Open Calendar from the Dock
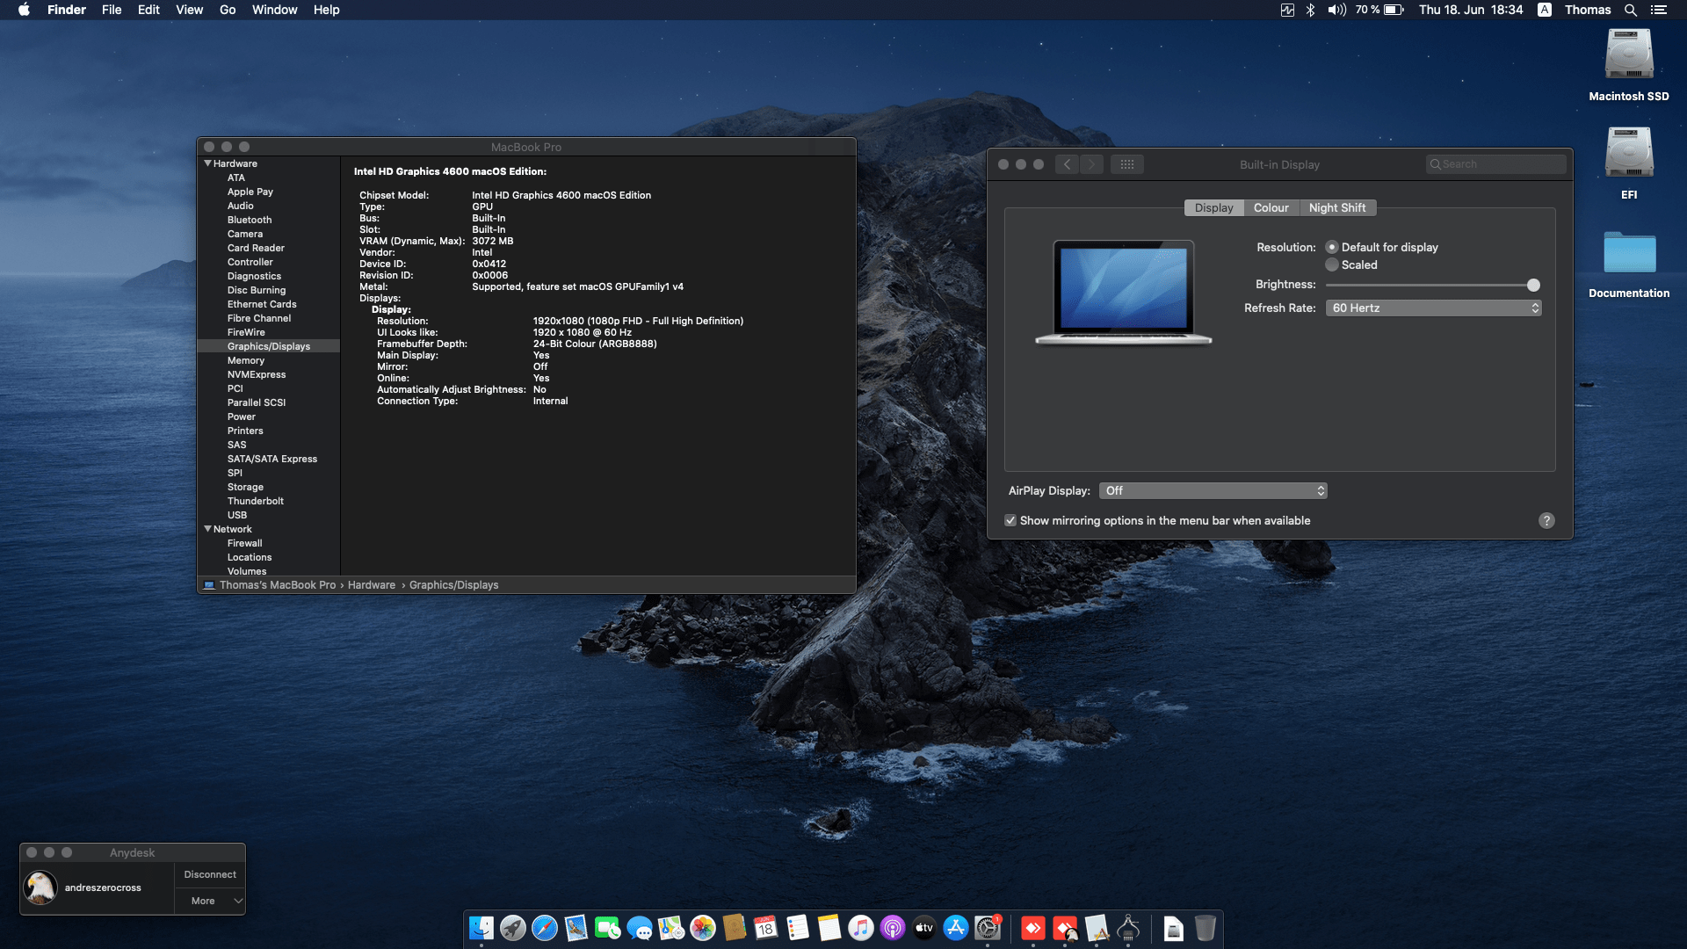Screen dimensions: 1687x949 coord(766,928)
